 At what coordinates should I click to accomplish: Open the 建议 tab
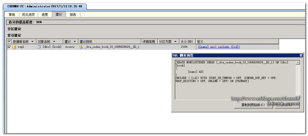pyautogui.click(x=59, y=14)
